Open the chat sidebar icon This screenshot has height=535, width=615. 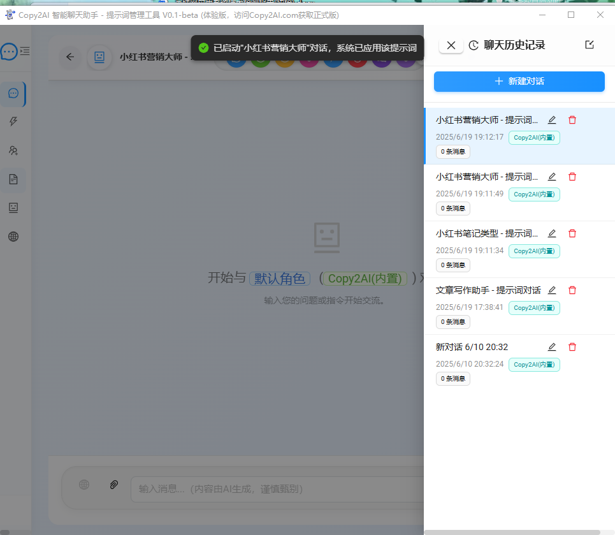pos(13,94)
